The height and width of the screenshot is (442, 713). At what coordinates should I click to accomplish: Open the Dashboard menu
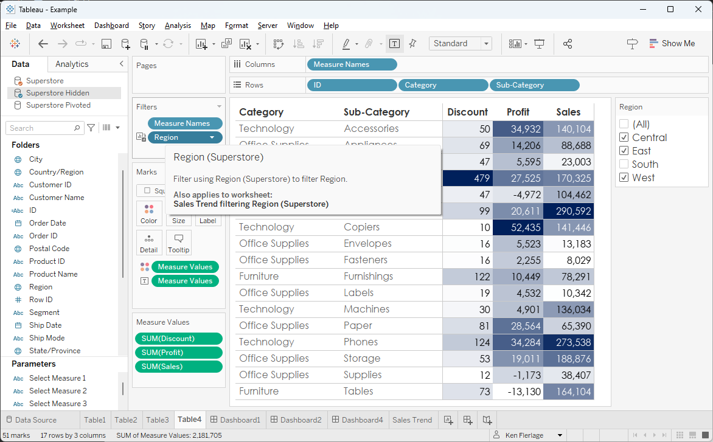[111, 26]
